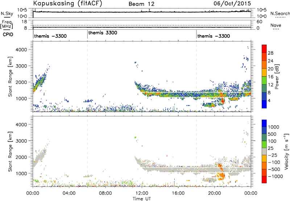
Task: Click the 20 label on the power colorbar
Action: tap(270, 69)
